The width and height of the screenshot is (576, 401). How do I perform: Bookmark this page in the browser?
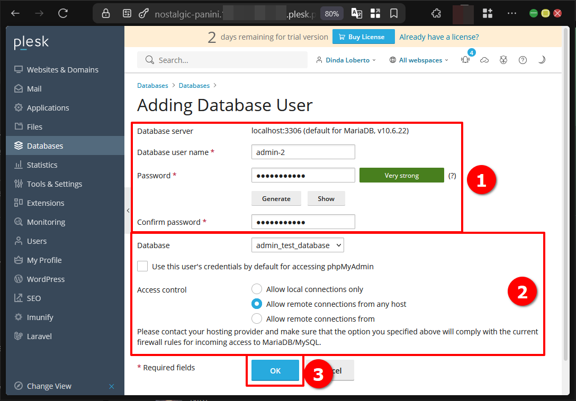394,14
